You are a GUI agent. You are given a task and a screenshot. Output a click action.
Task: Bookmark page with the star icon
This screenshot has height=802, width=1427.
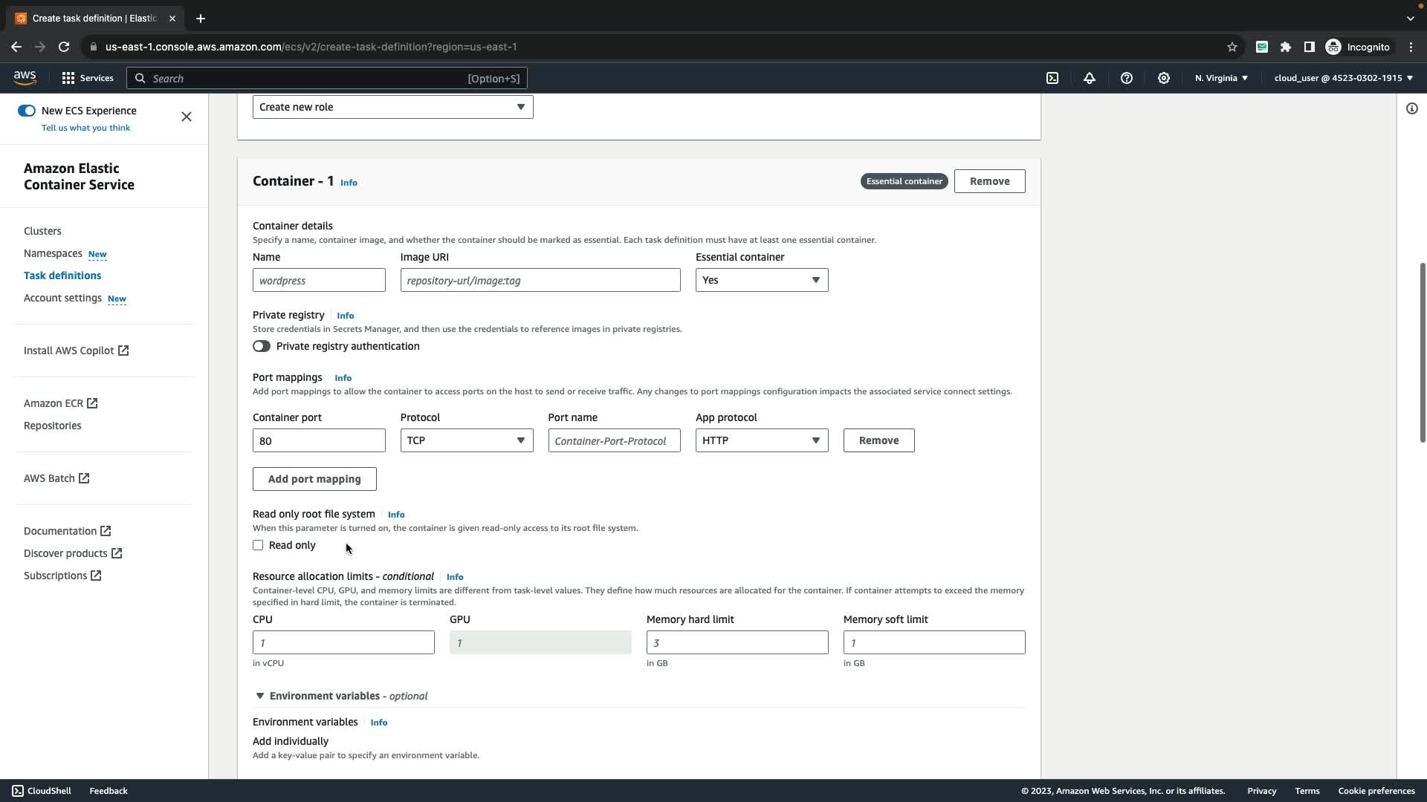pos(1232,47)
